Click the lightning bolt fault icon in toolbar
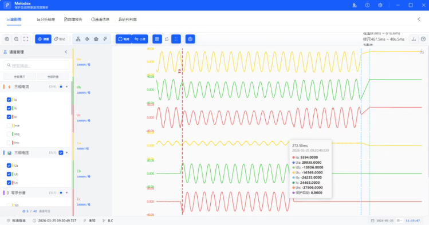The image size is (429, 225). click(x=105, y=39)
